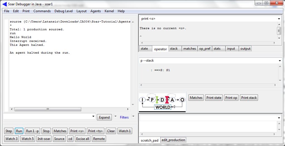The height and width of the screenshot is (146, 285).
Task: Switch to the edit_production tab
Action: [173, 140]
